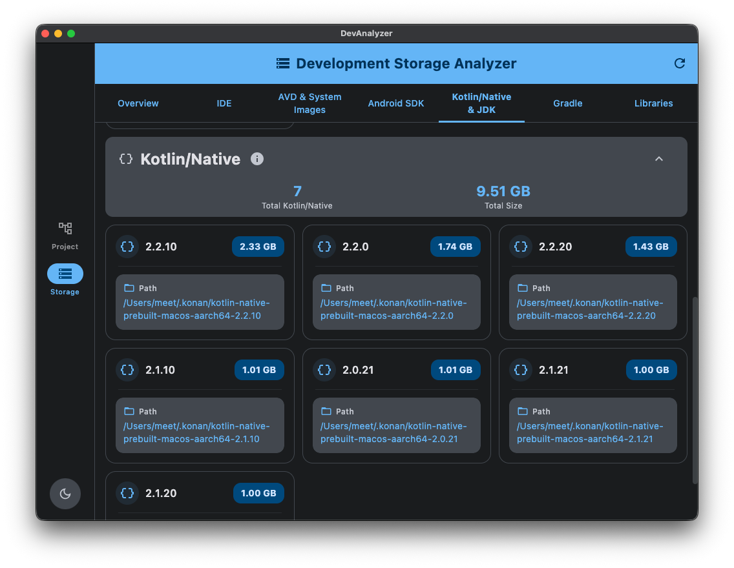
Task: Switch to the Gradle tab
Action: pos(567,103)
